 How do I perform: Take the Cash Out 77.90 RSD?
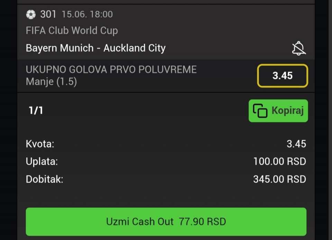(166, 222)
